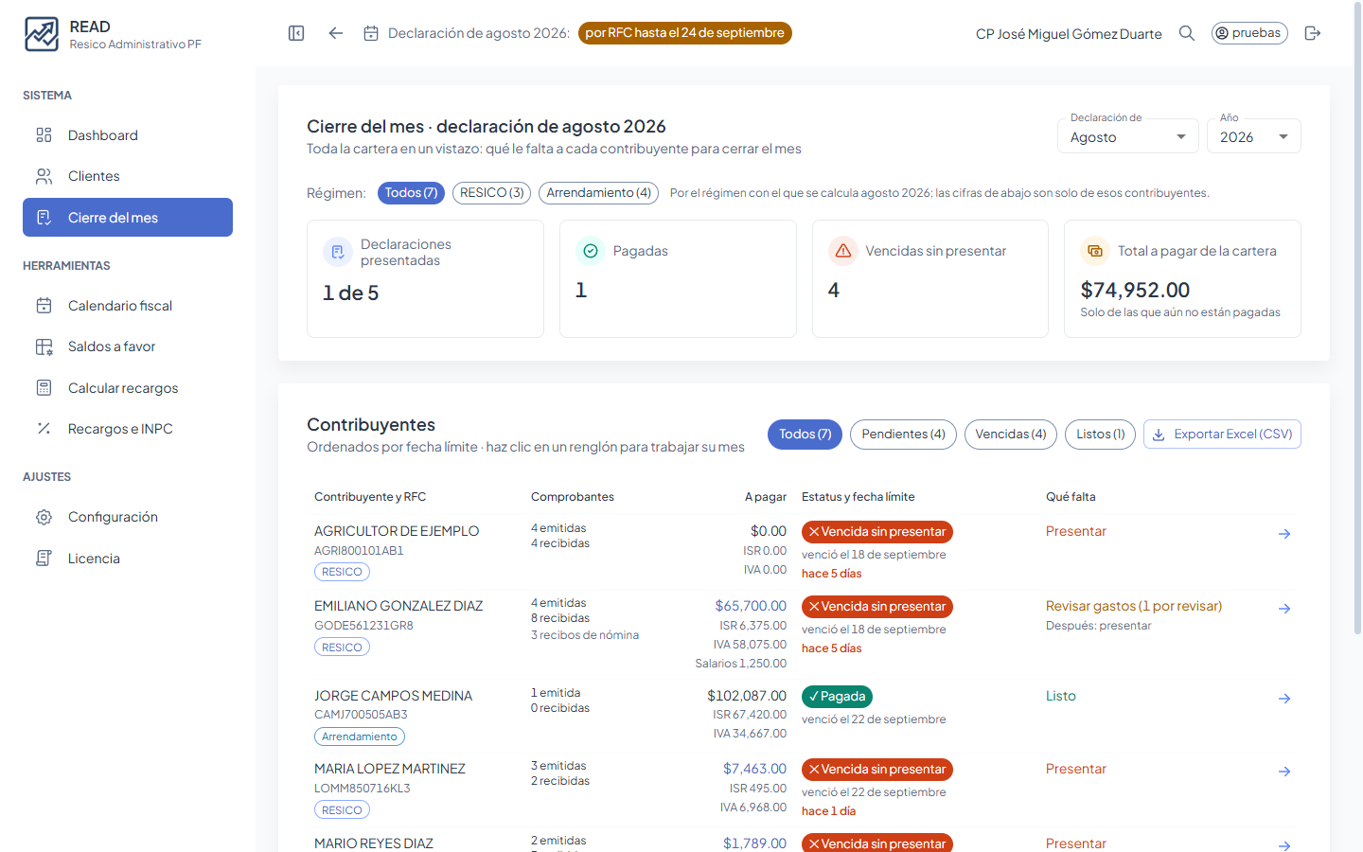Screen dimensions: 1363x852
Task: Open AGRICULTOR DE EJEMPLO row arrow
Action: coord(1284,534)
